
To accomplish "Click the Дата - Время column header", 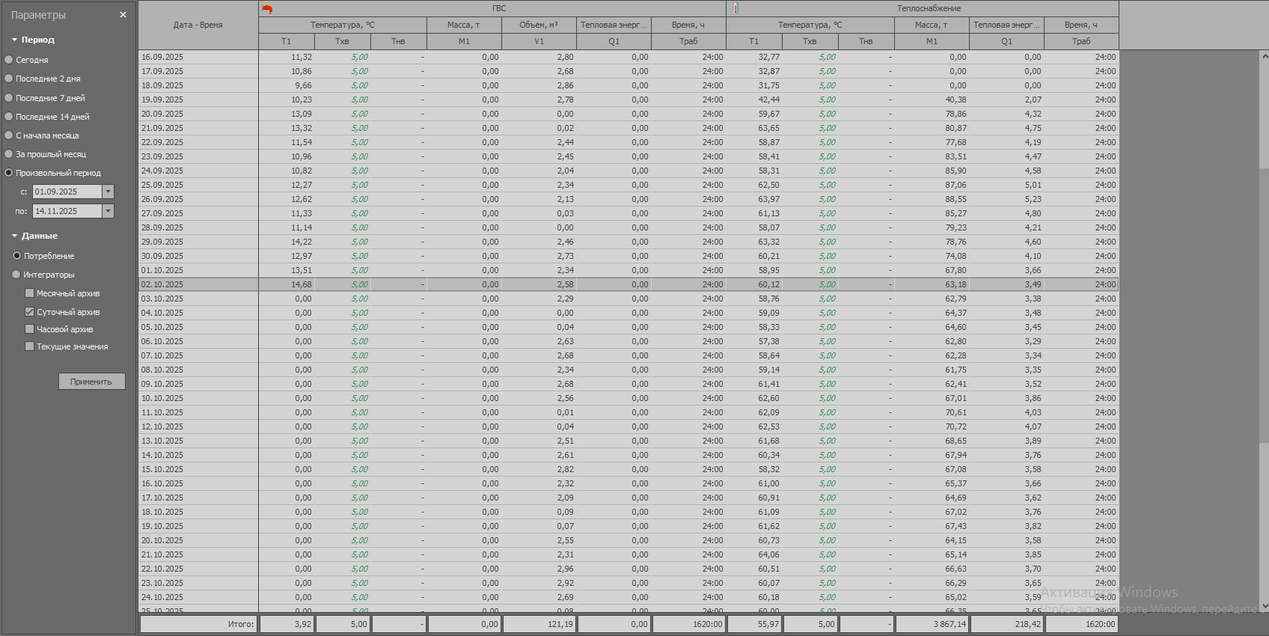I will pos(198,25).
